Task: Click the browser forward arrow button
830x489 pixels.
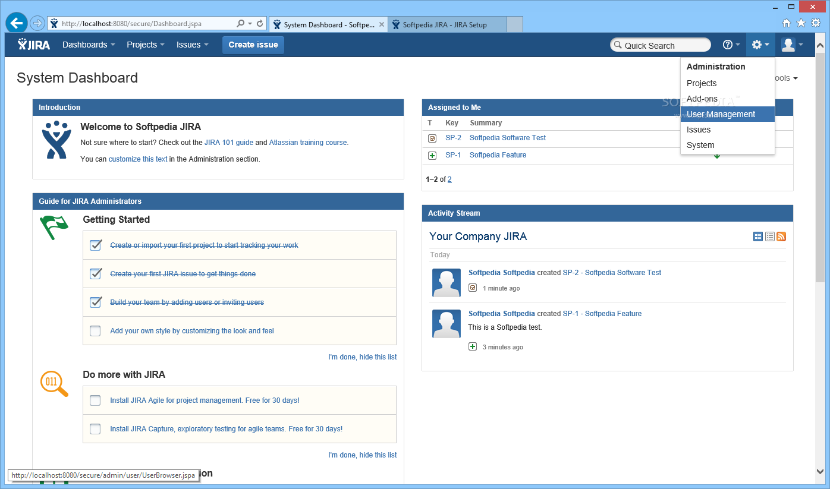Action: [37, 23]
